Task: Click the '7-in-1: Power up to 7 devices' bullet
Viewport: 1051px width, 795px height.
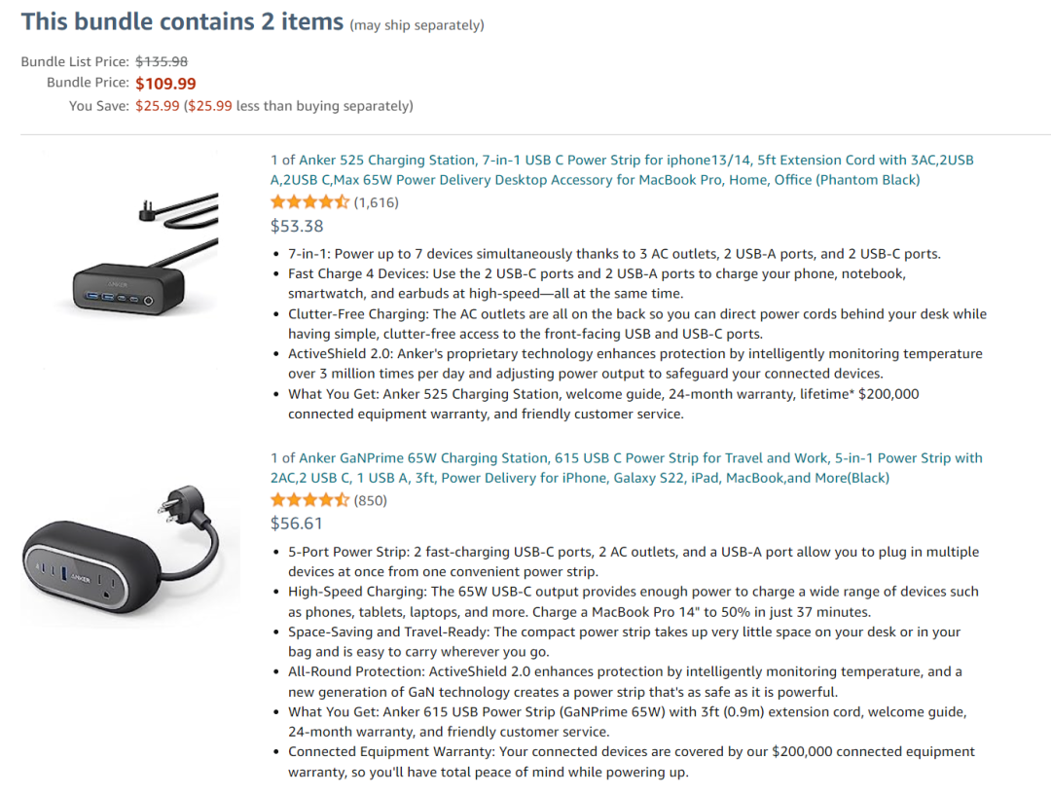Action: point(615,254)
